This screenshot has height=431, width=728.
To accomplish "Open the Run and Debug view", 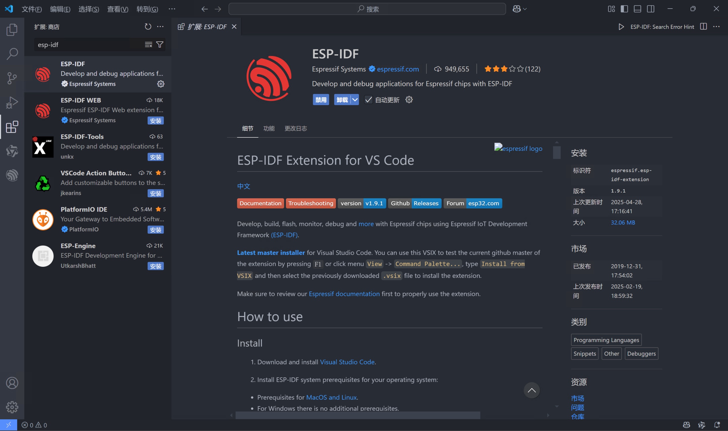I will point(12,103).
